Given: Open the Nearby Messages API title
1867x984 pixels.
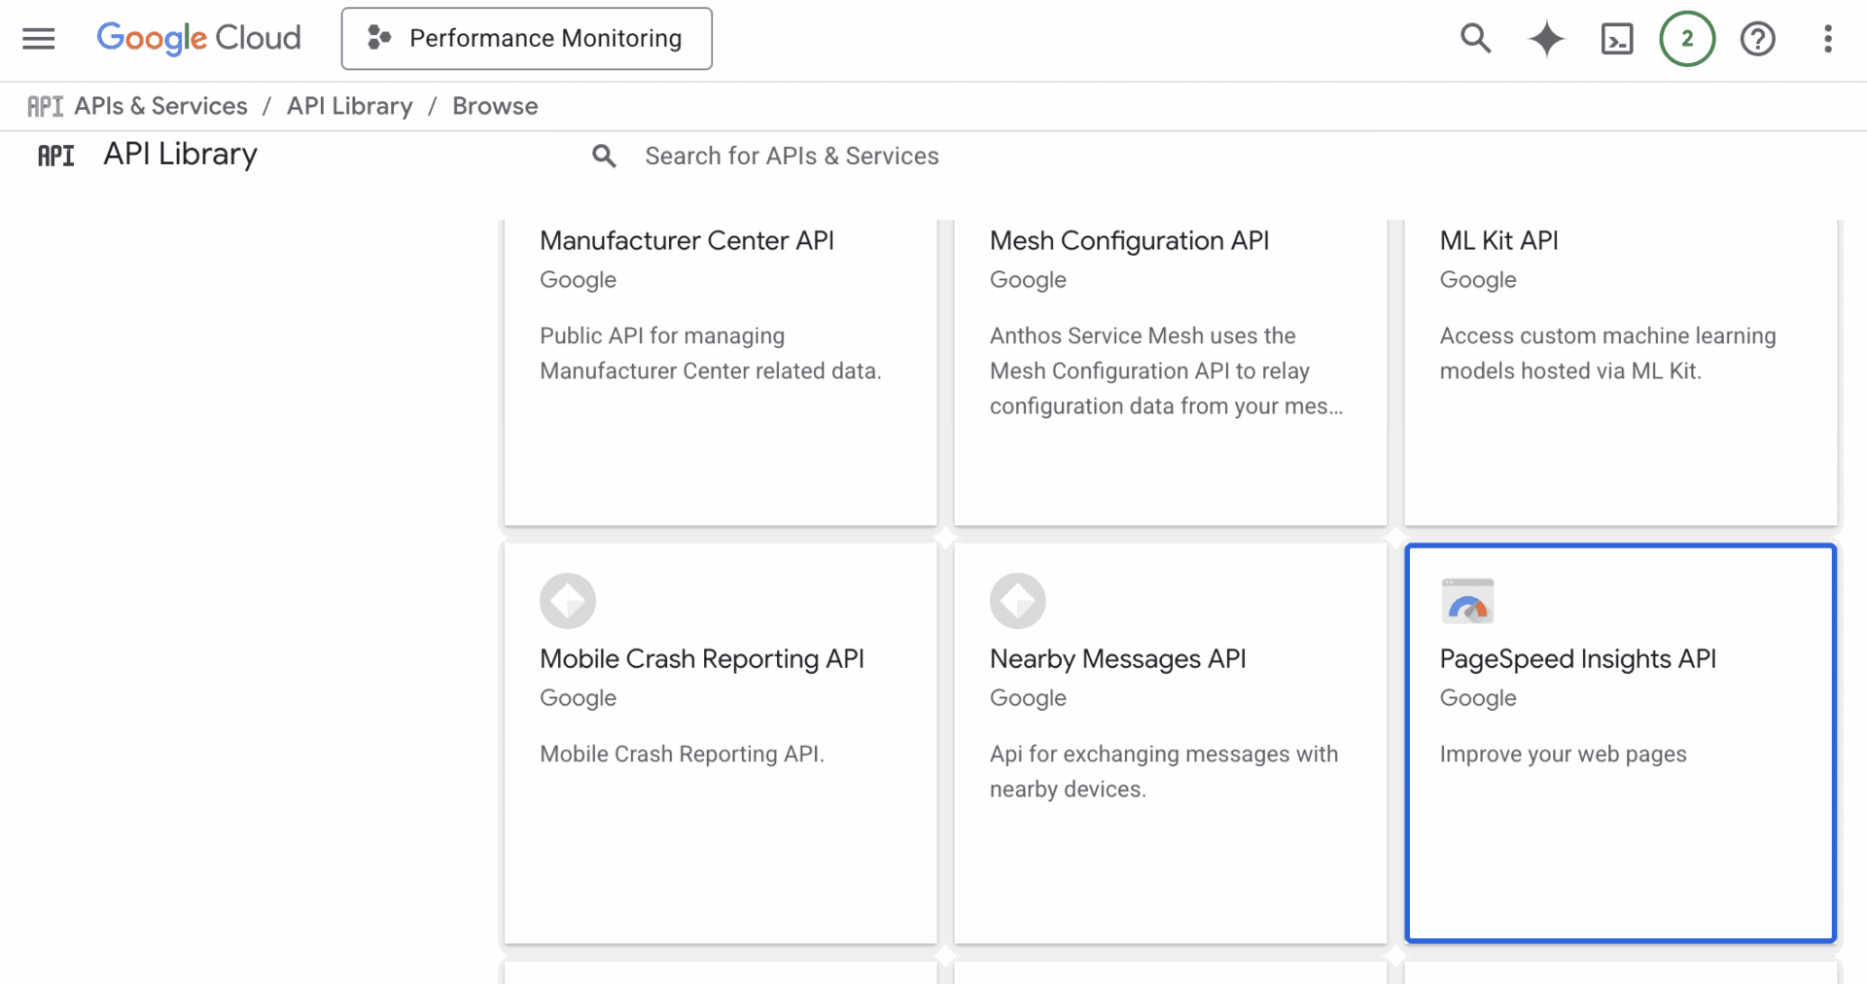Looking at the screenshot, I should coord(1118,659).
